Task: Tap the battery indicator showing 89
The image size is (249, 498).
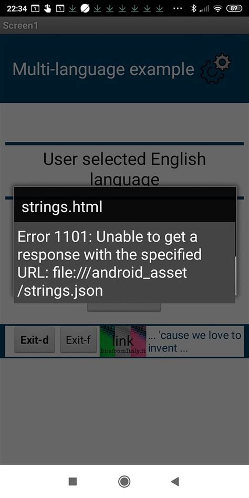Action: [x=234, y=8]
